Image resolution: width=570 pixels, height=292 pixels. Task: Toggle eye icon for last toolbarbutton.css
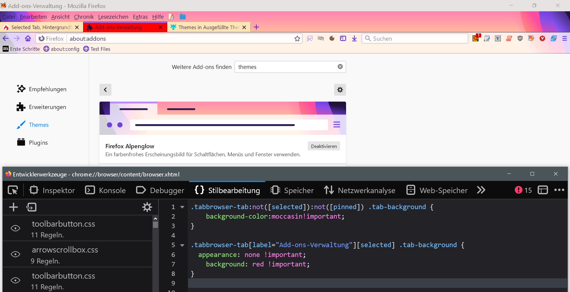click(15, 280)
